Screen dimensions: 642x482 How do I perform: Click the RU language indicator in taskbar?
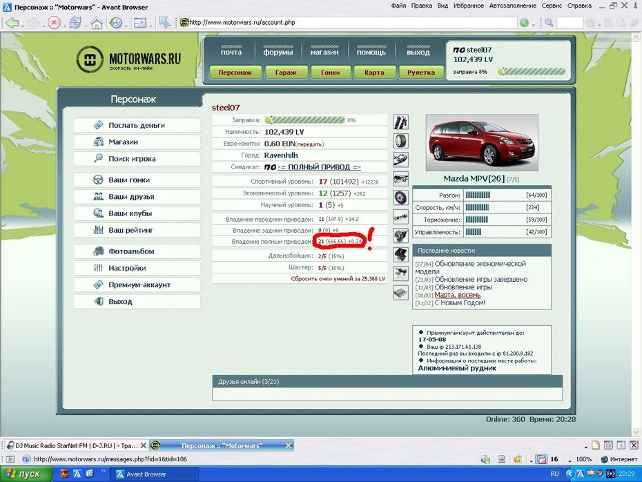click(x=554, y=474)
